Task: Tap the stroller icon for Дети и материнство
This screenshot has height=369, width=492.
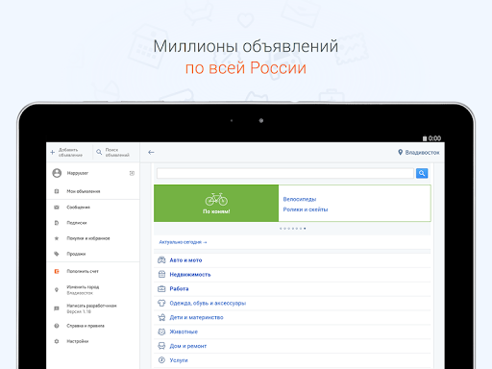Action: pos(161,317)
